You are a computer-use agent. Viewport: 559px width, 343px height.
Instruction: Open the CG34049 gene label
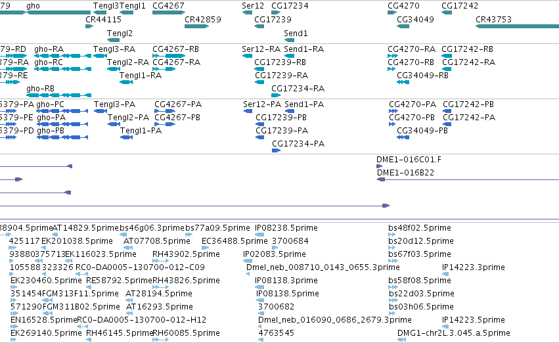[415, 20]
